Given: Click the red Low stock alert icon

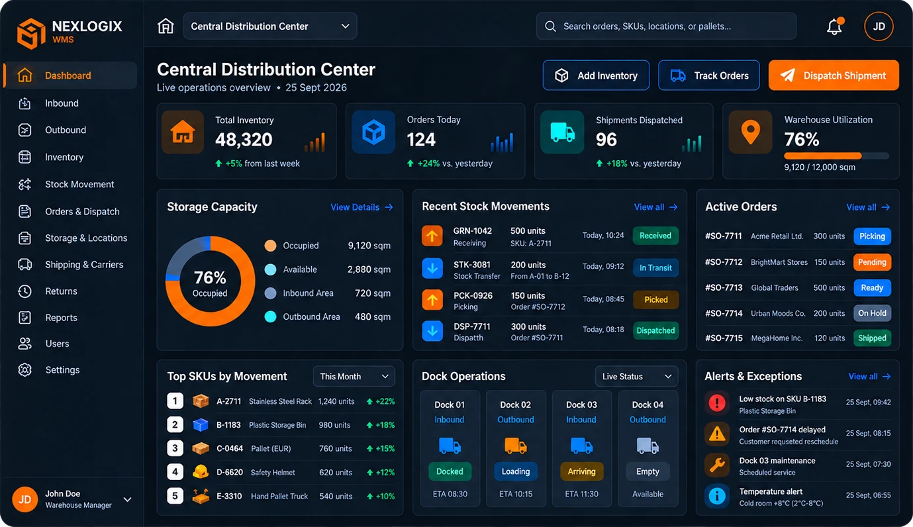Looking at the screenshot, I should 717,402.
